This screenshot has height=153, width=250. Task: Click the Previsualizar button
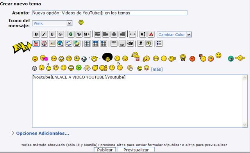pyautogui.click(x=136, y=150)
